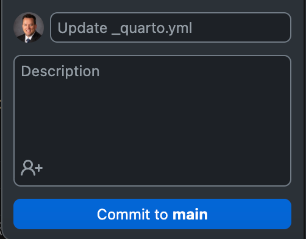306x239 pixels.
Task: Click the 'Update _quarto.yml' placeholder text
Action: point(125,28)
